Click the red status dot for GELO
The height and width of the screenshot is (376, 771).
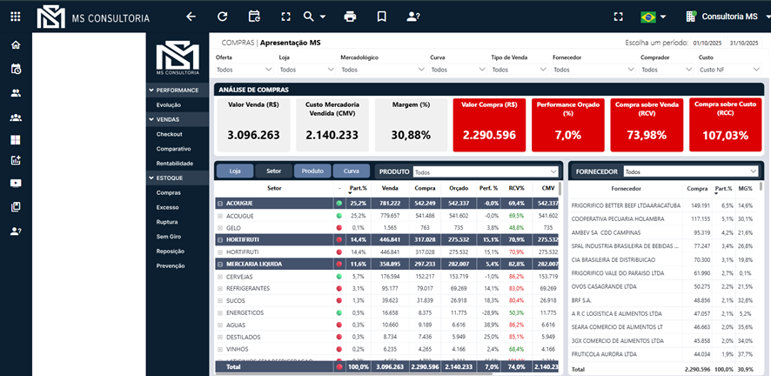[339, 227]
